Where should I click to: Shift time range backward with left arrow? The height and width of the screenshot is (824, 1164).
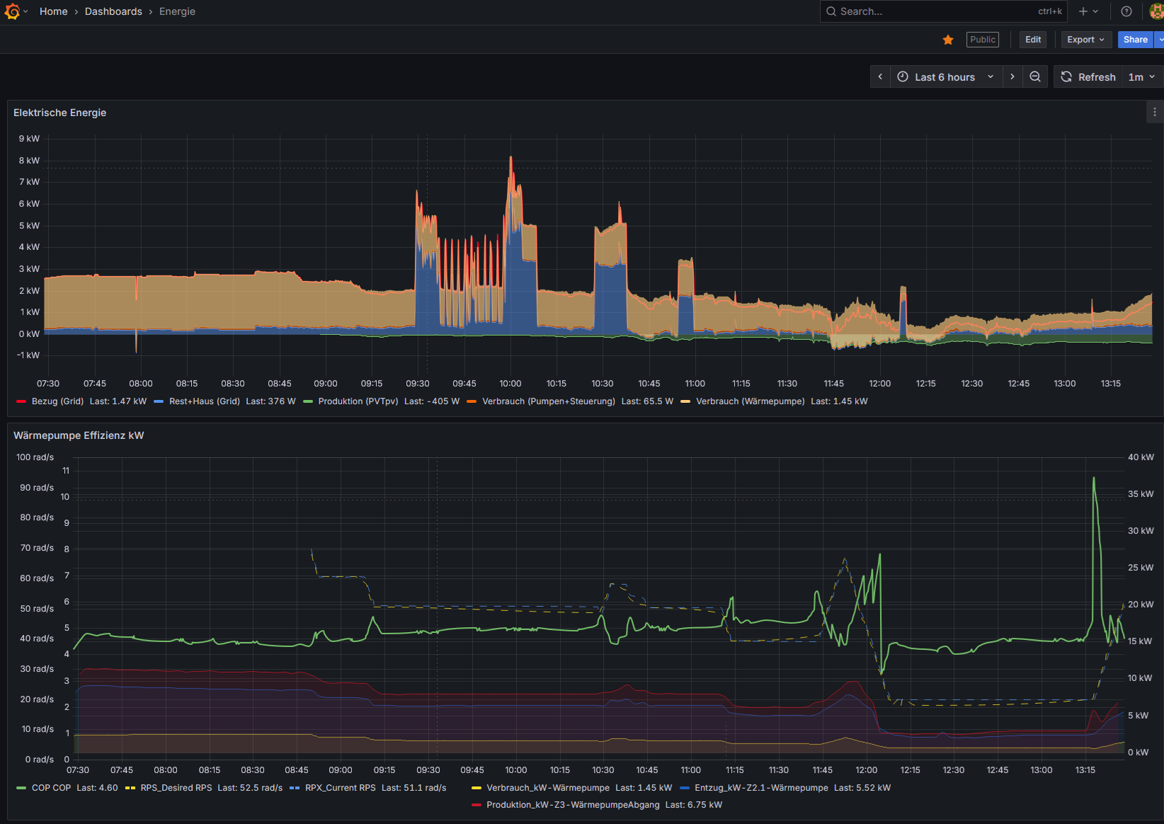[880, 77]
